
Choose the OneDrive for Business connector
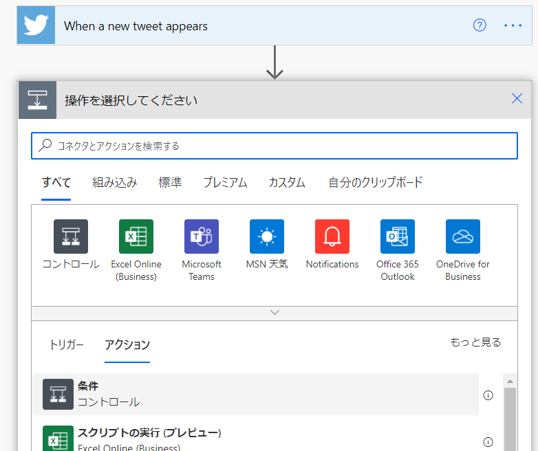point(463,236)
